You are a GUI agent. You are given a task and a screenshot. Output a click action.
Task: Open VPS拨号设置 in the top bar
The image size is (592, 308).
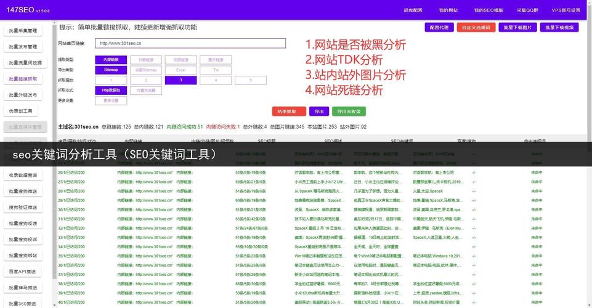(566, 10)
